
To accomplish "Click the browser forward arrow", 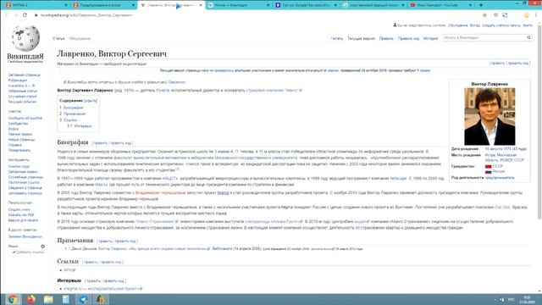I will [x=15, y=15].
